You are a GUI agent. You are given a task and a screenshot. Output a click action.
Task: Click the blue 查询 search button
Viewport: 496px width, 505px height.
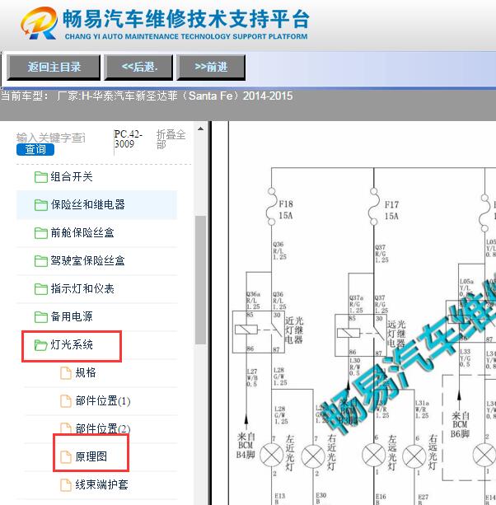35,149
